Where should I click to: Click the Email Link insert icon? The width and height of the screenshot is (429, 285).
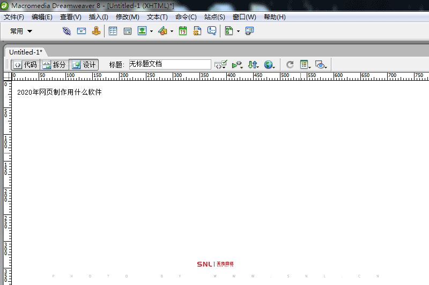pos(82,31)
